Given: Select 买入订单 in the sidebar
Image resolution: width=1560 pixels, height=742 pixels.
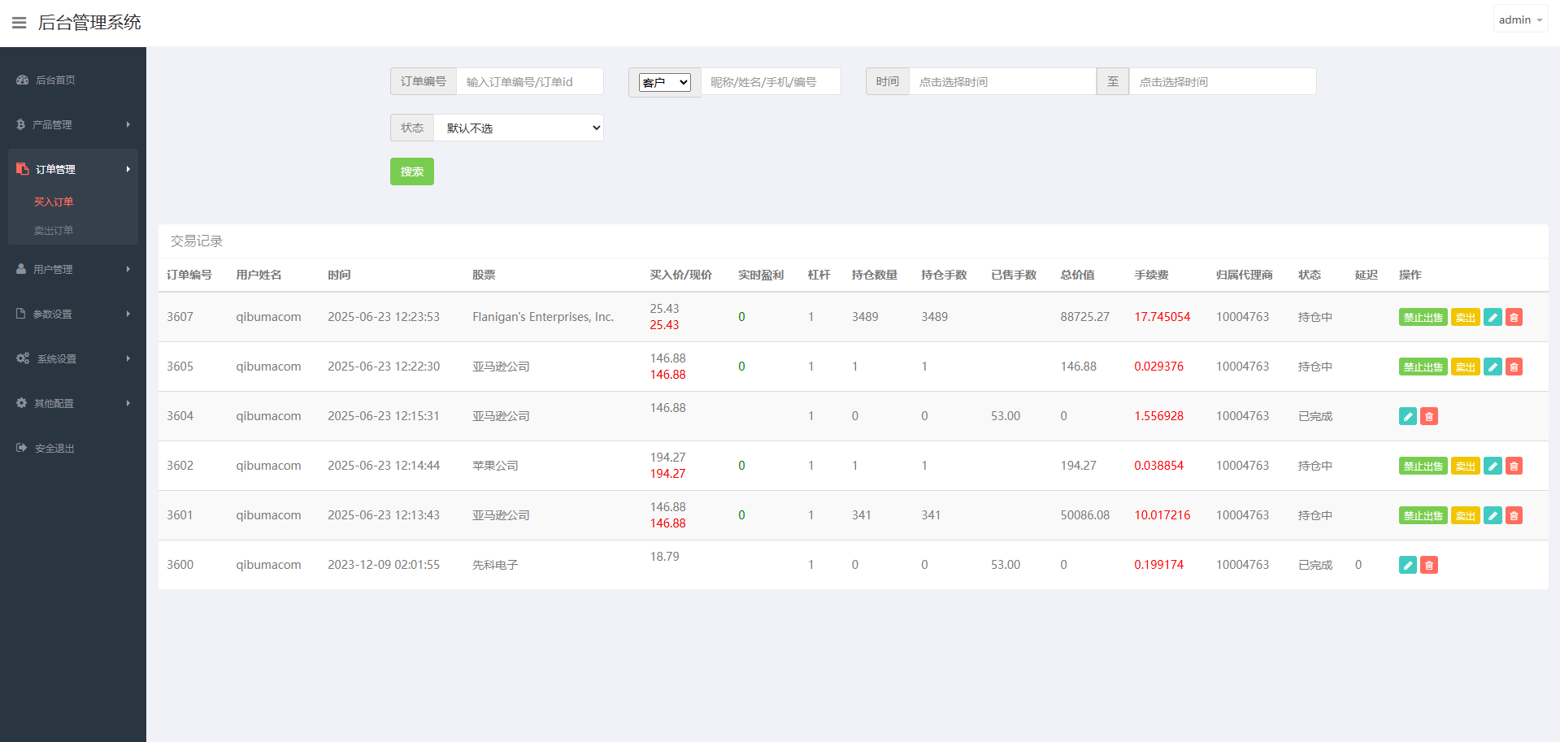Looking at the screenshot, I should point(54,202).
